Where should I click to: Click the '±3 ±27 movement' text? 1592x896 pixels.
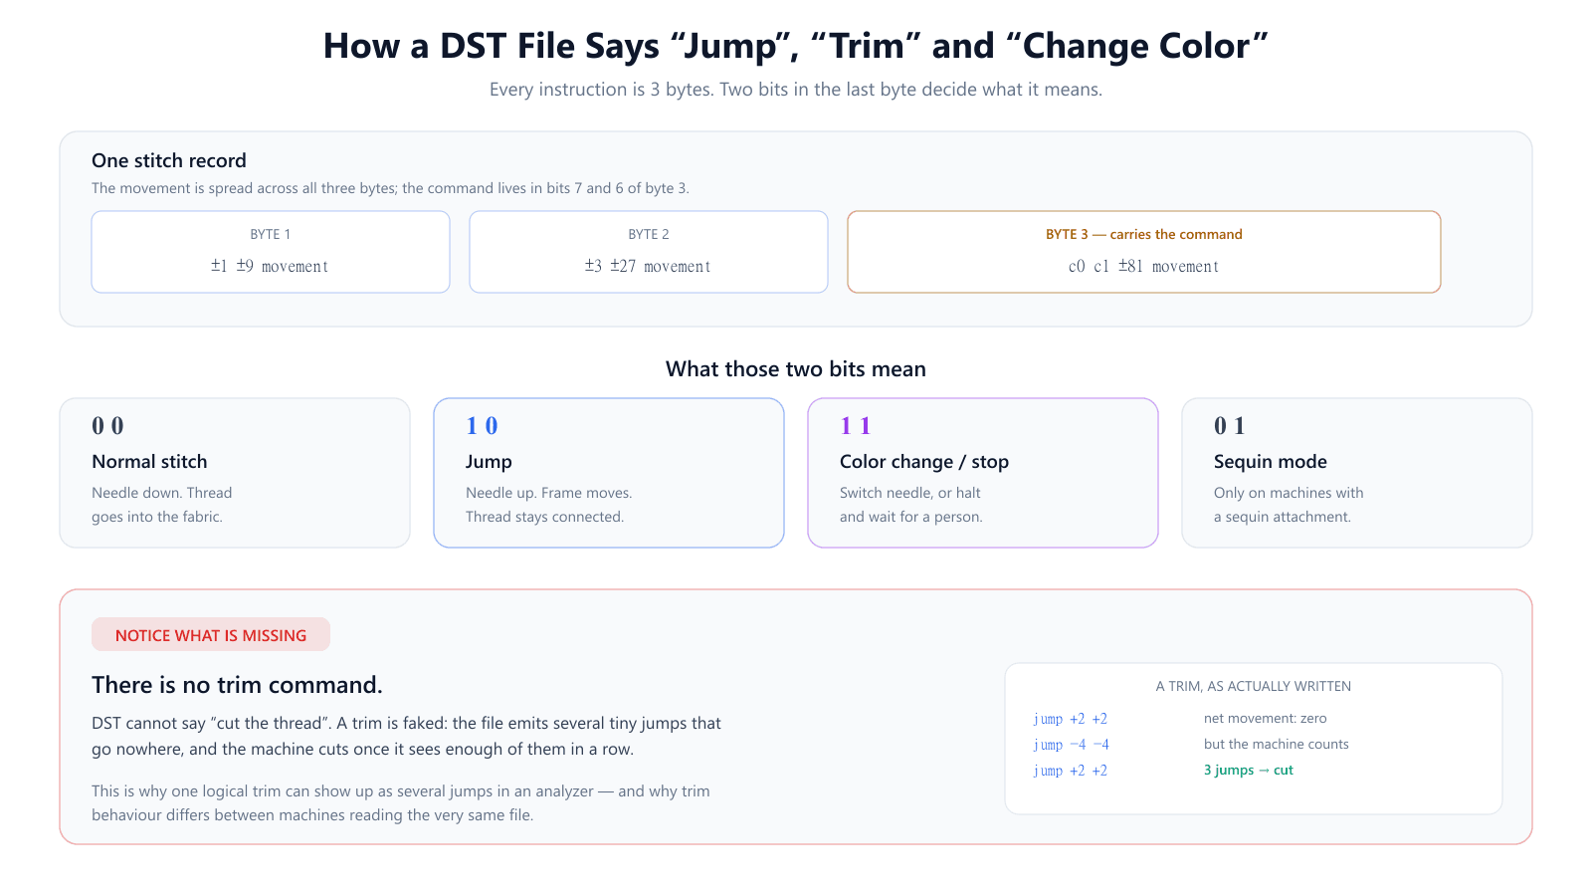click(x=648, y=266)
